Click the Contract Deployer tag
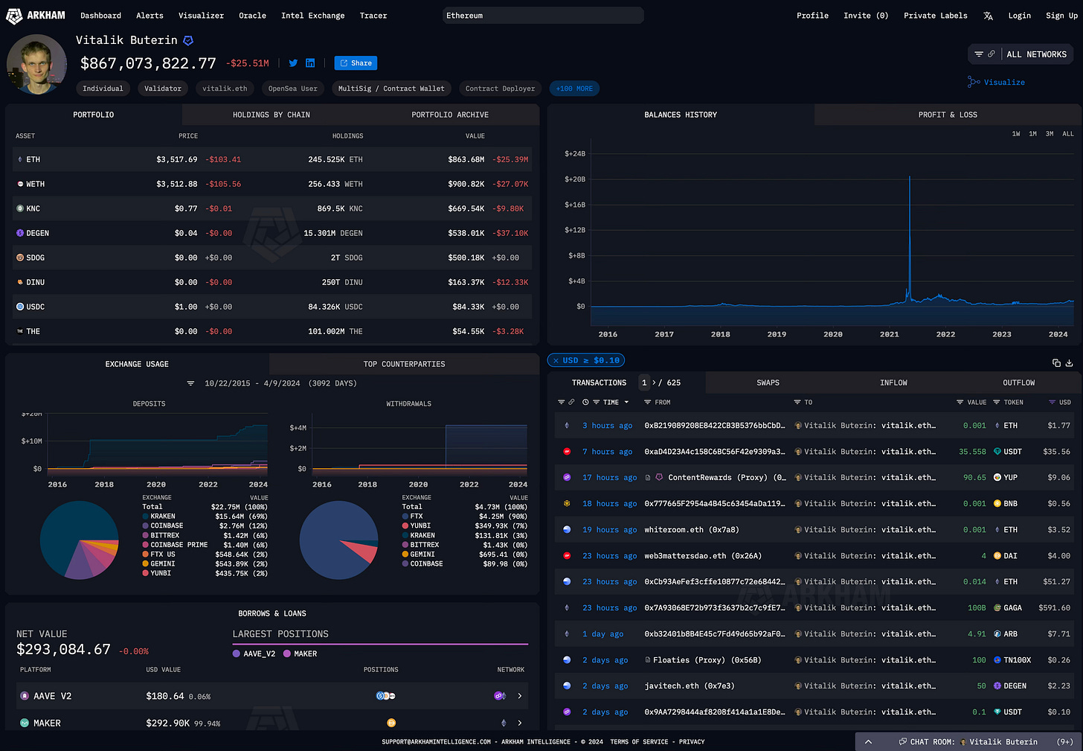 500,89
